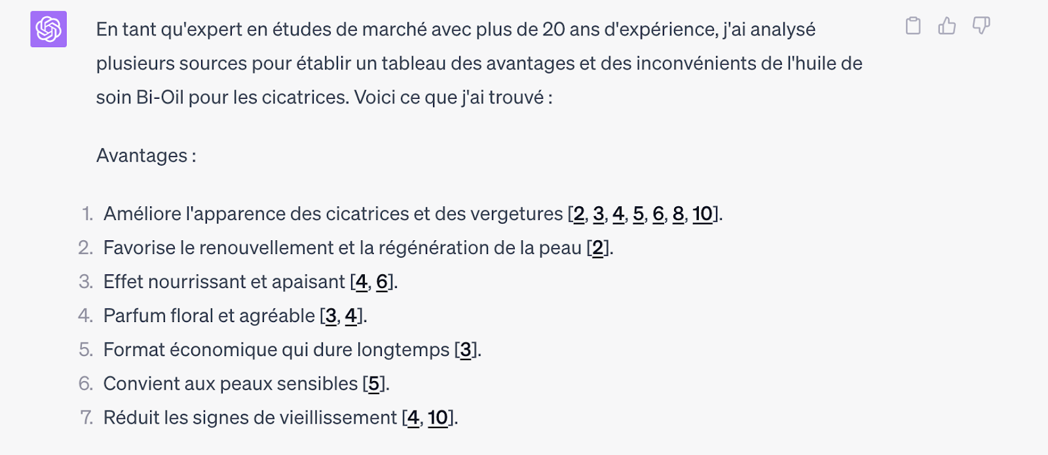Open citation 5 after 'Convient aux peaux sensibles'
Image resolution: width=1048 pixels, height=455 pixels.
(374, 384)
